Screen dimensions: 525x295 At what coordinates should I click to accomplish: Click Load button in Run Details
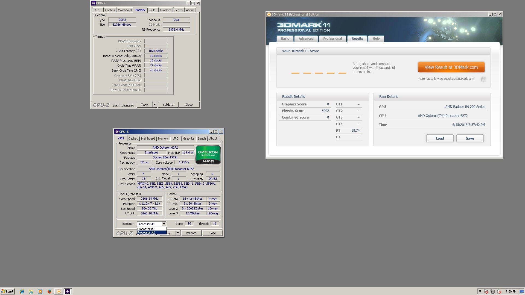(440, 138)
